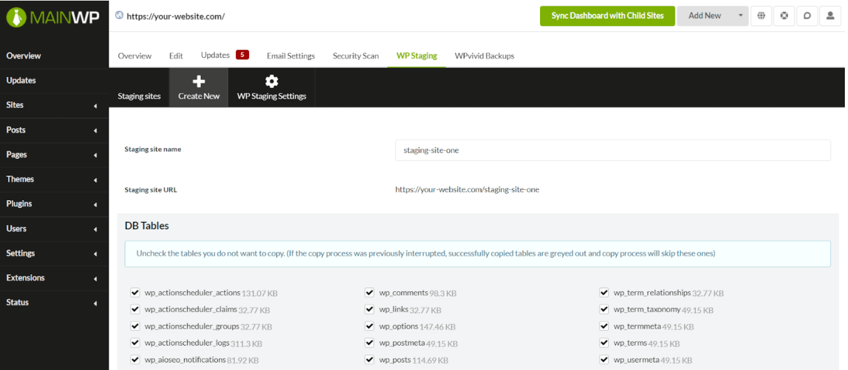The width and height of the screenshot is (848, 370).
Task: Expand the Plugins sidebar submenu arrow
Action: 95,205
